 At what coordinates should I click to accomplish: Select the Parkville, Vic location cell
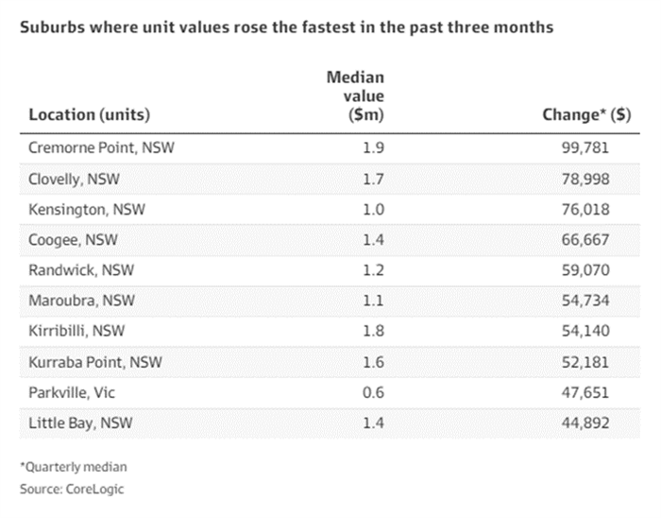coord(73,392)
